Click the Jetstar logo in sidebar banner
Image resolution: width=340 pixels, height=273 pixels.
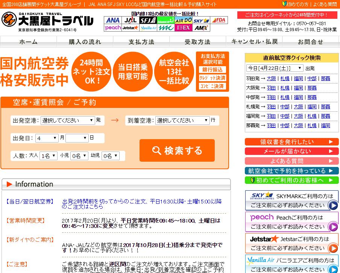point(264,239)
